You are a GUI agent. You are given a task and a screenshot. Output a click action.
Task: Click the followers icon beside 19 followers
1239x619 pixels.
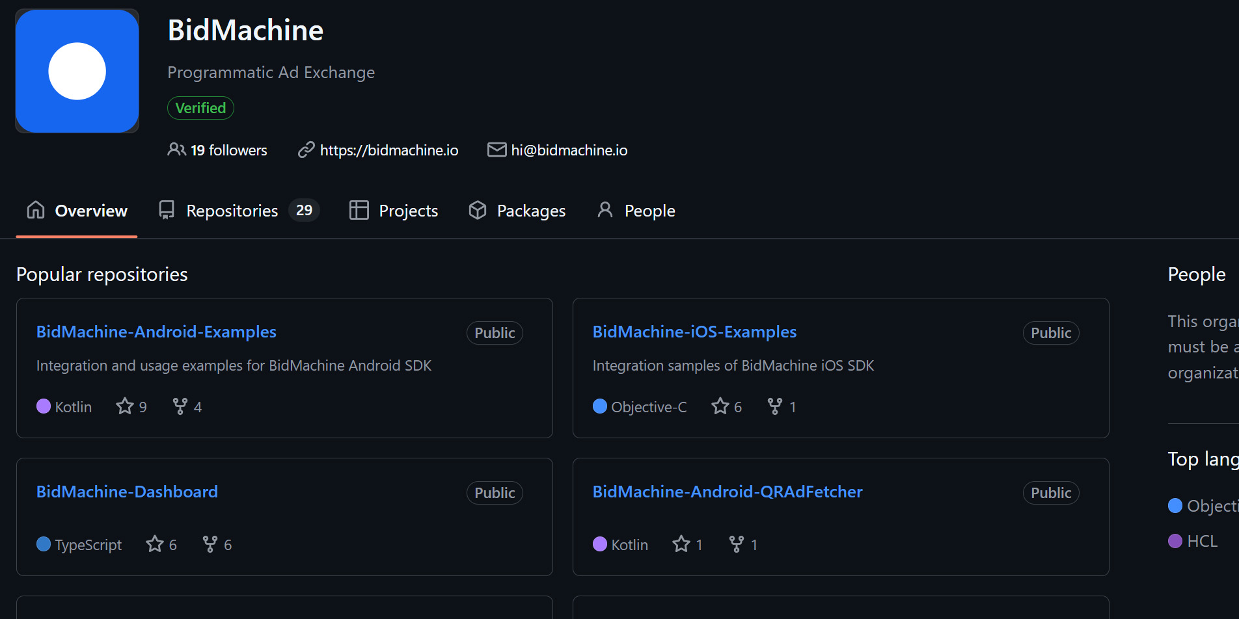pyautogui.click(x=176, y=150)
